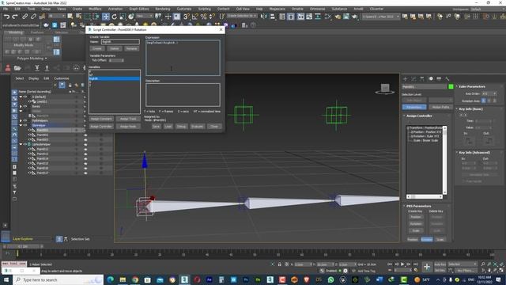Screen dimensions: 506x285
Task: Expand the Bones layer tree
Action: (21, 106)
